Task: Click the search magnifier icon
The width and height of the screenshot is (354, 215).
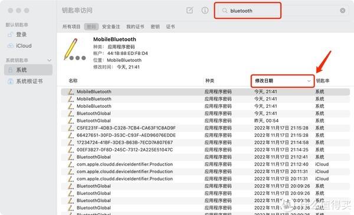Action: click(224, 11)
